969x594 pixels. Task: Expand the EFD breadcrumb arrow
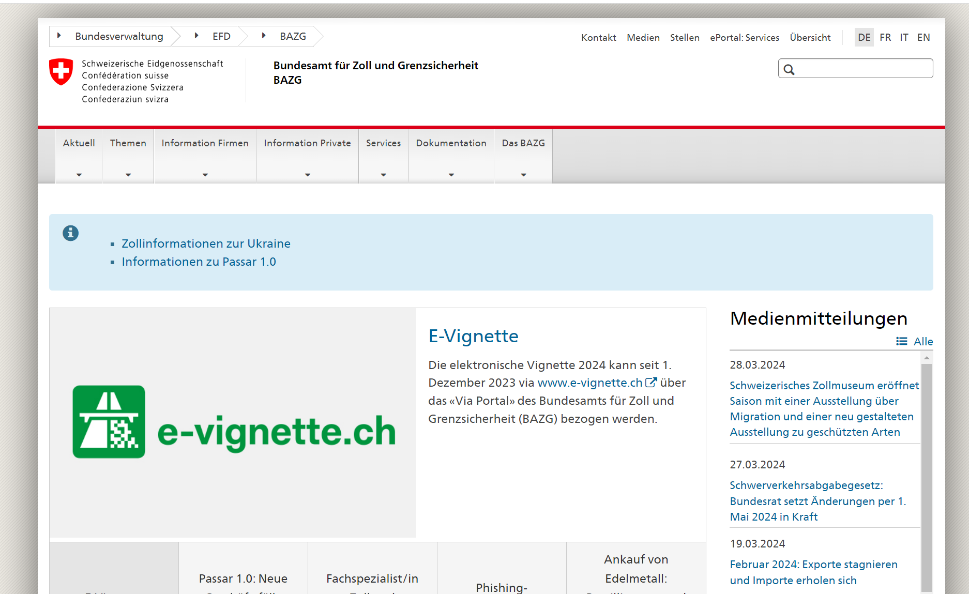coord(196,36)
